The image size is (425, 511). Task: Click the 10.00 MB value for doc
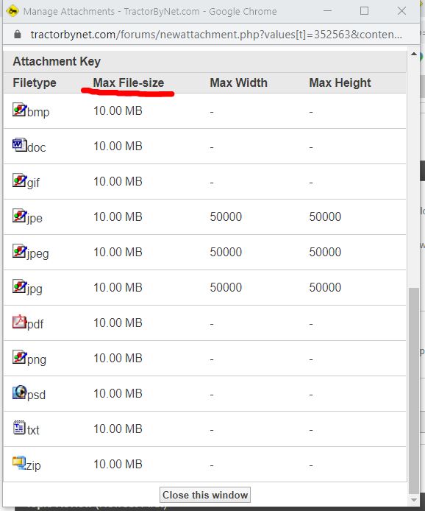point(118,146)
